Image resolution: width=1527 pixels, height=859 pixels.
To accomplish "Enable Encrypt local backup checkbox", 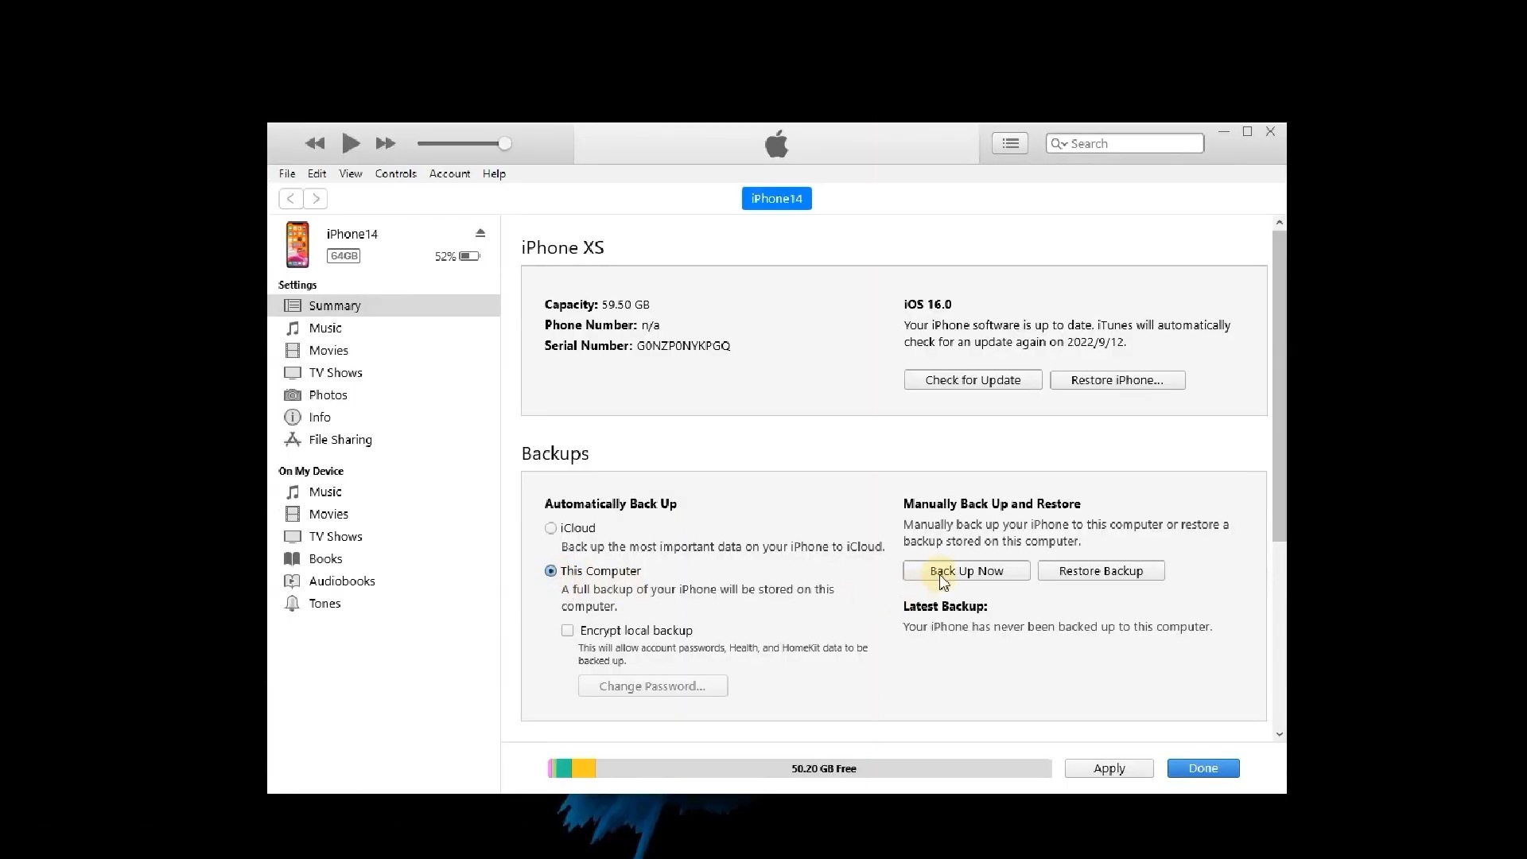I will [567, 630].
